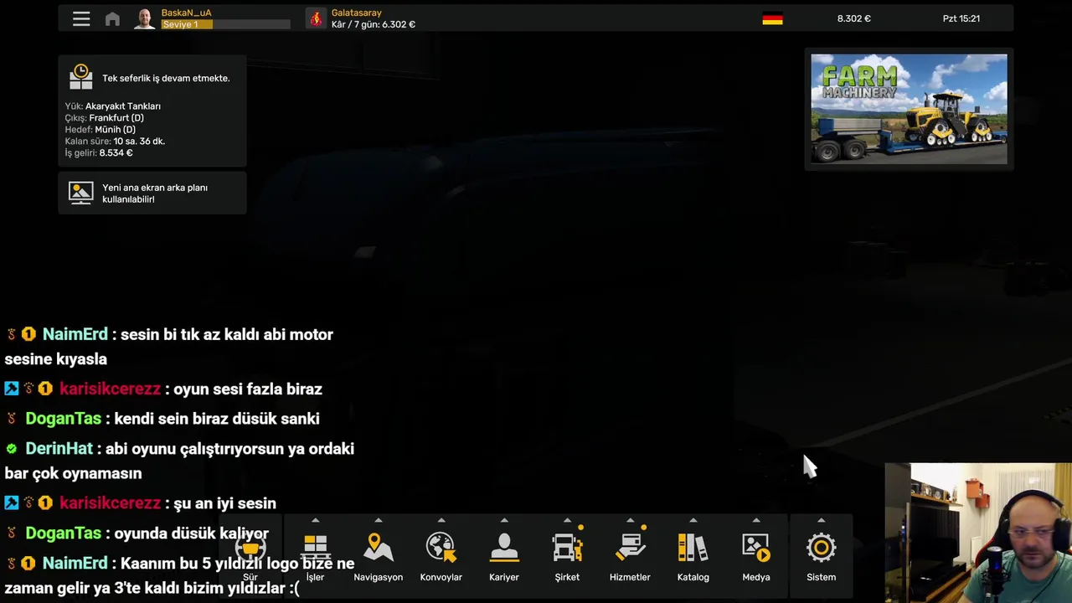Go to home screen icon
The image size is (1072, 603).
112,18
